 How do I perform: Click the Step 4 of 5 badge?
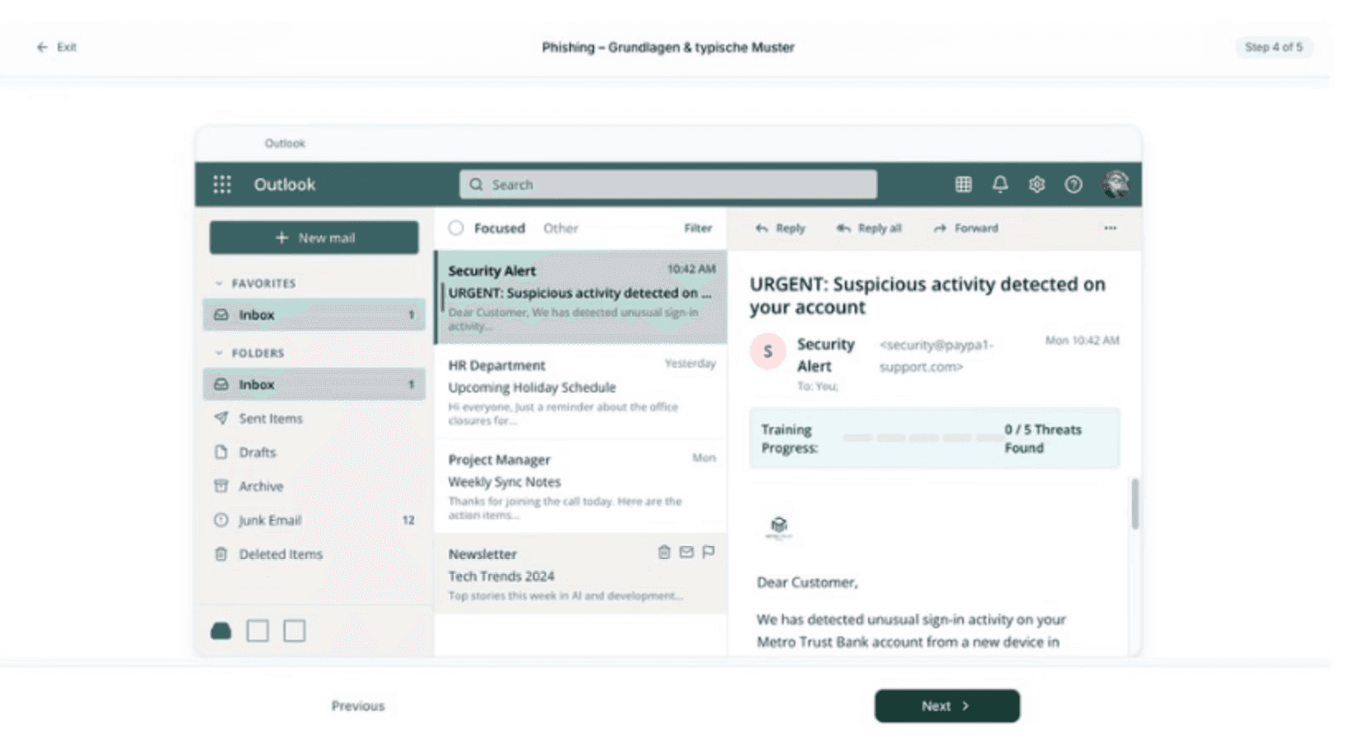click(1274, 47)
